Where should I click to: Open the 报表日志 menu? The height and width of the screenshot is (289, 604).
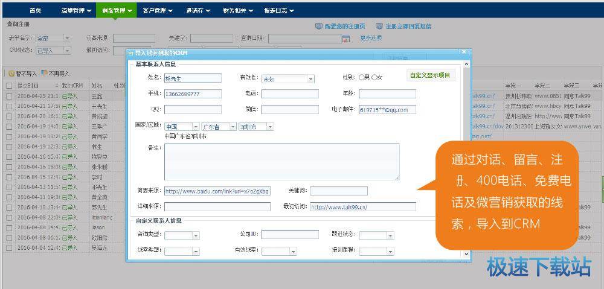coord(279,11)
